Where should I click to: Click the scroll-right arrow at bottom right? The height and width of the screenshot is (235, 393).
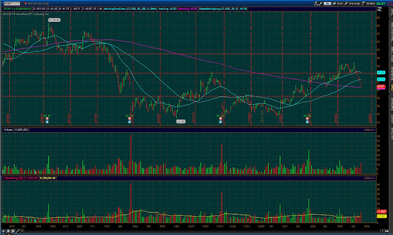(x=382, y=231)
